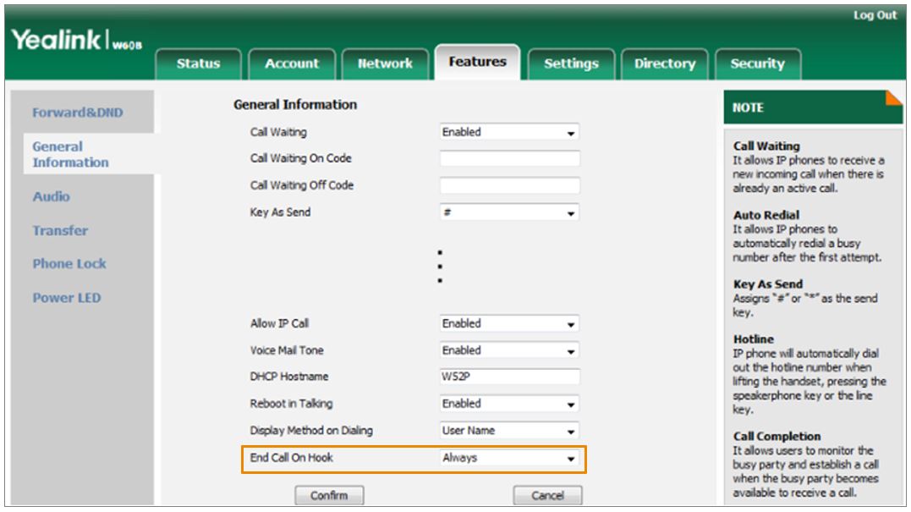
Task: Open the Display Method on Dialing dropdown
Action: click(509, 431)
